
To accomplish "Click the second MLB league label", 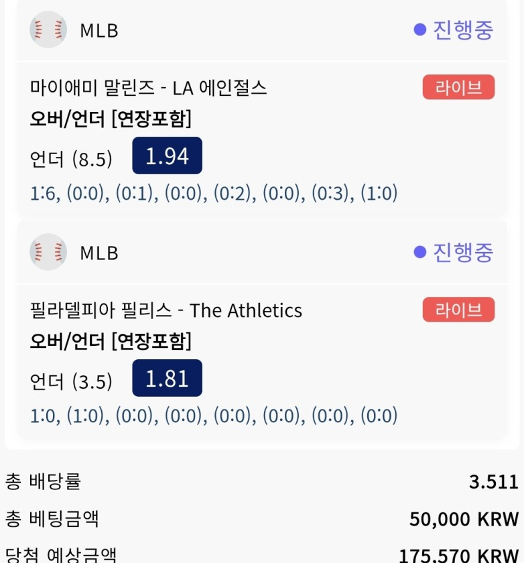I will click(99, 253).
